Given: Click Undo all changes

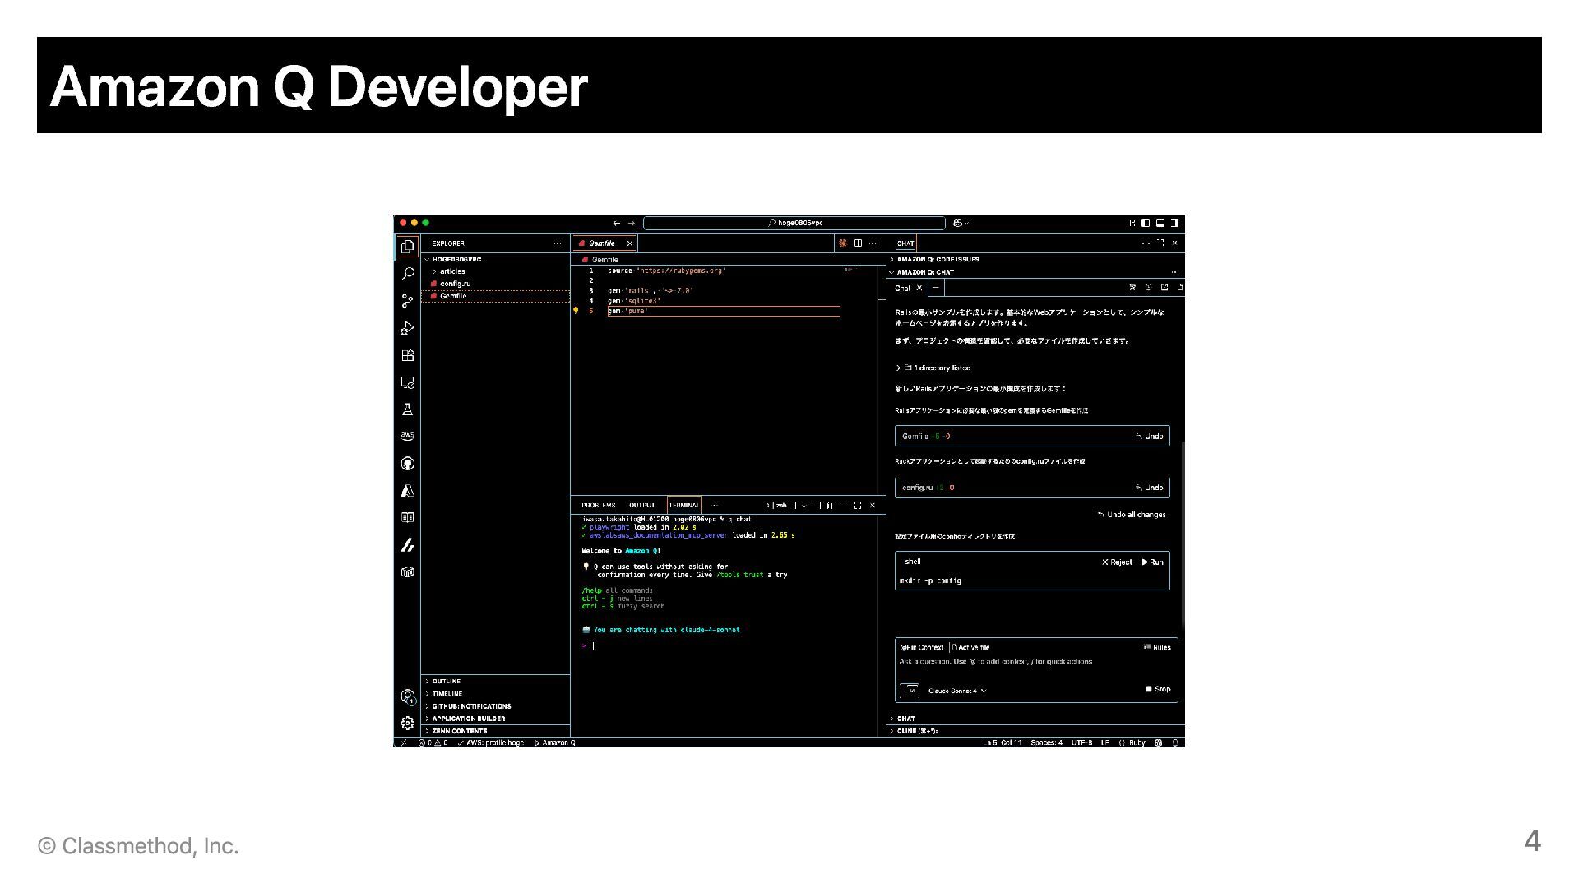Looking at the screenshot, I should (1132, 515).
